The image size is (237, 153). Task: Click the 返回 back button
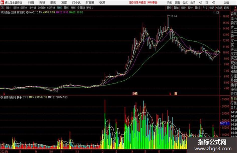pos(226,8)
